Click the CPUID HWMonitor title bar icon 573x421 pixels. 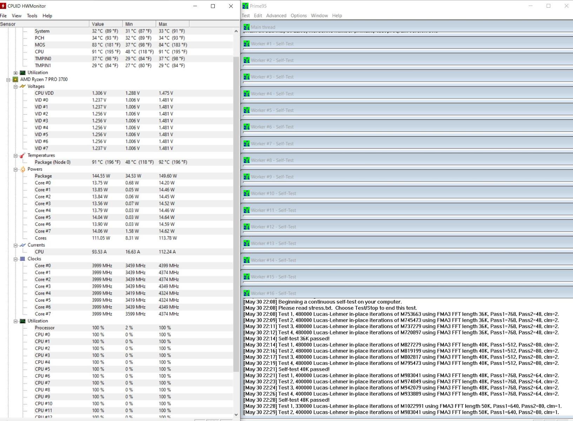click(3, 6)
